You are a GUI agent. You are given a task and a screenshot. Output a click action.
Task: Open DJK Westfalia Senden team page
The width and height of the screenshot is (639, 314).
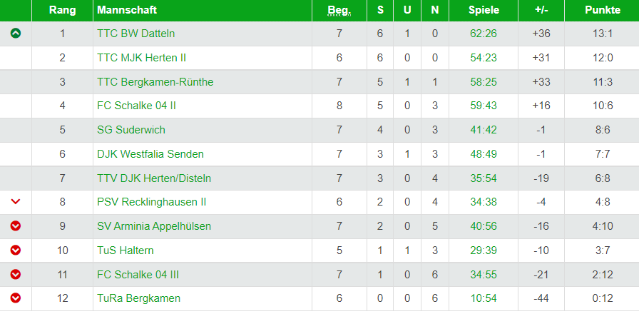(150, 154)
